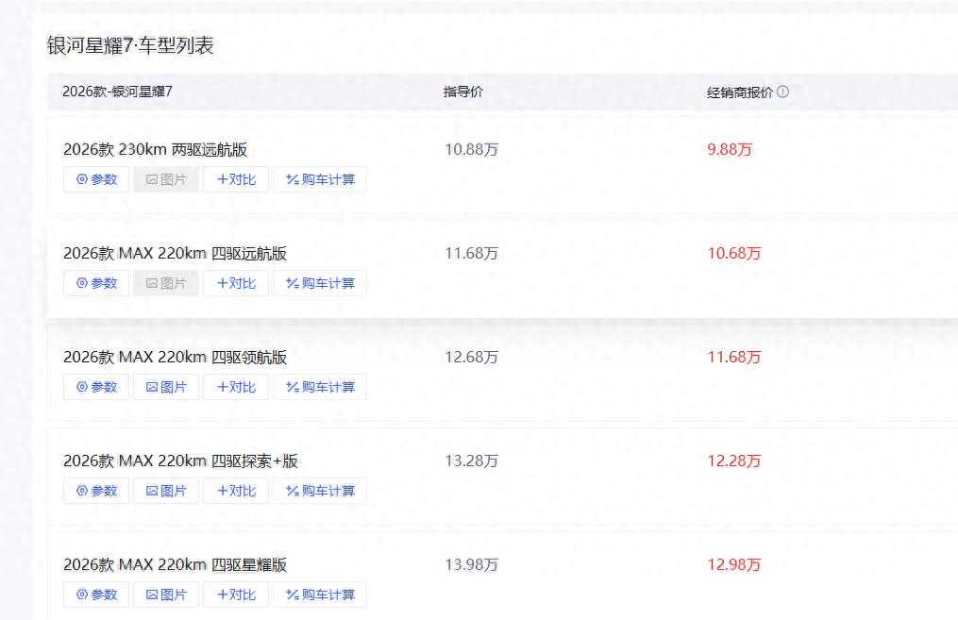Click dealer price 12.98万
Viewport: 958px width, 620px height.
click(733, 565)
